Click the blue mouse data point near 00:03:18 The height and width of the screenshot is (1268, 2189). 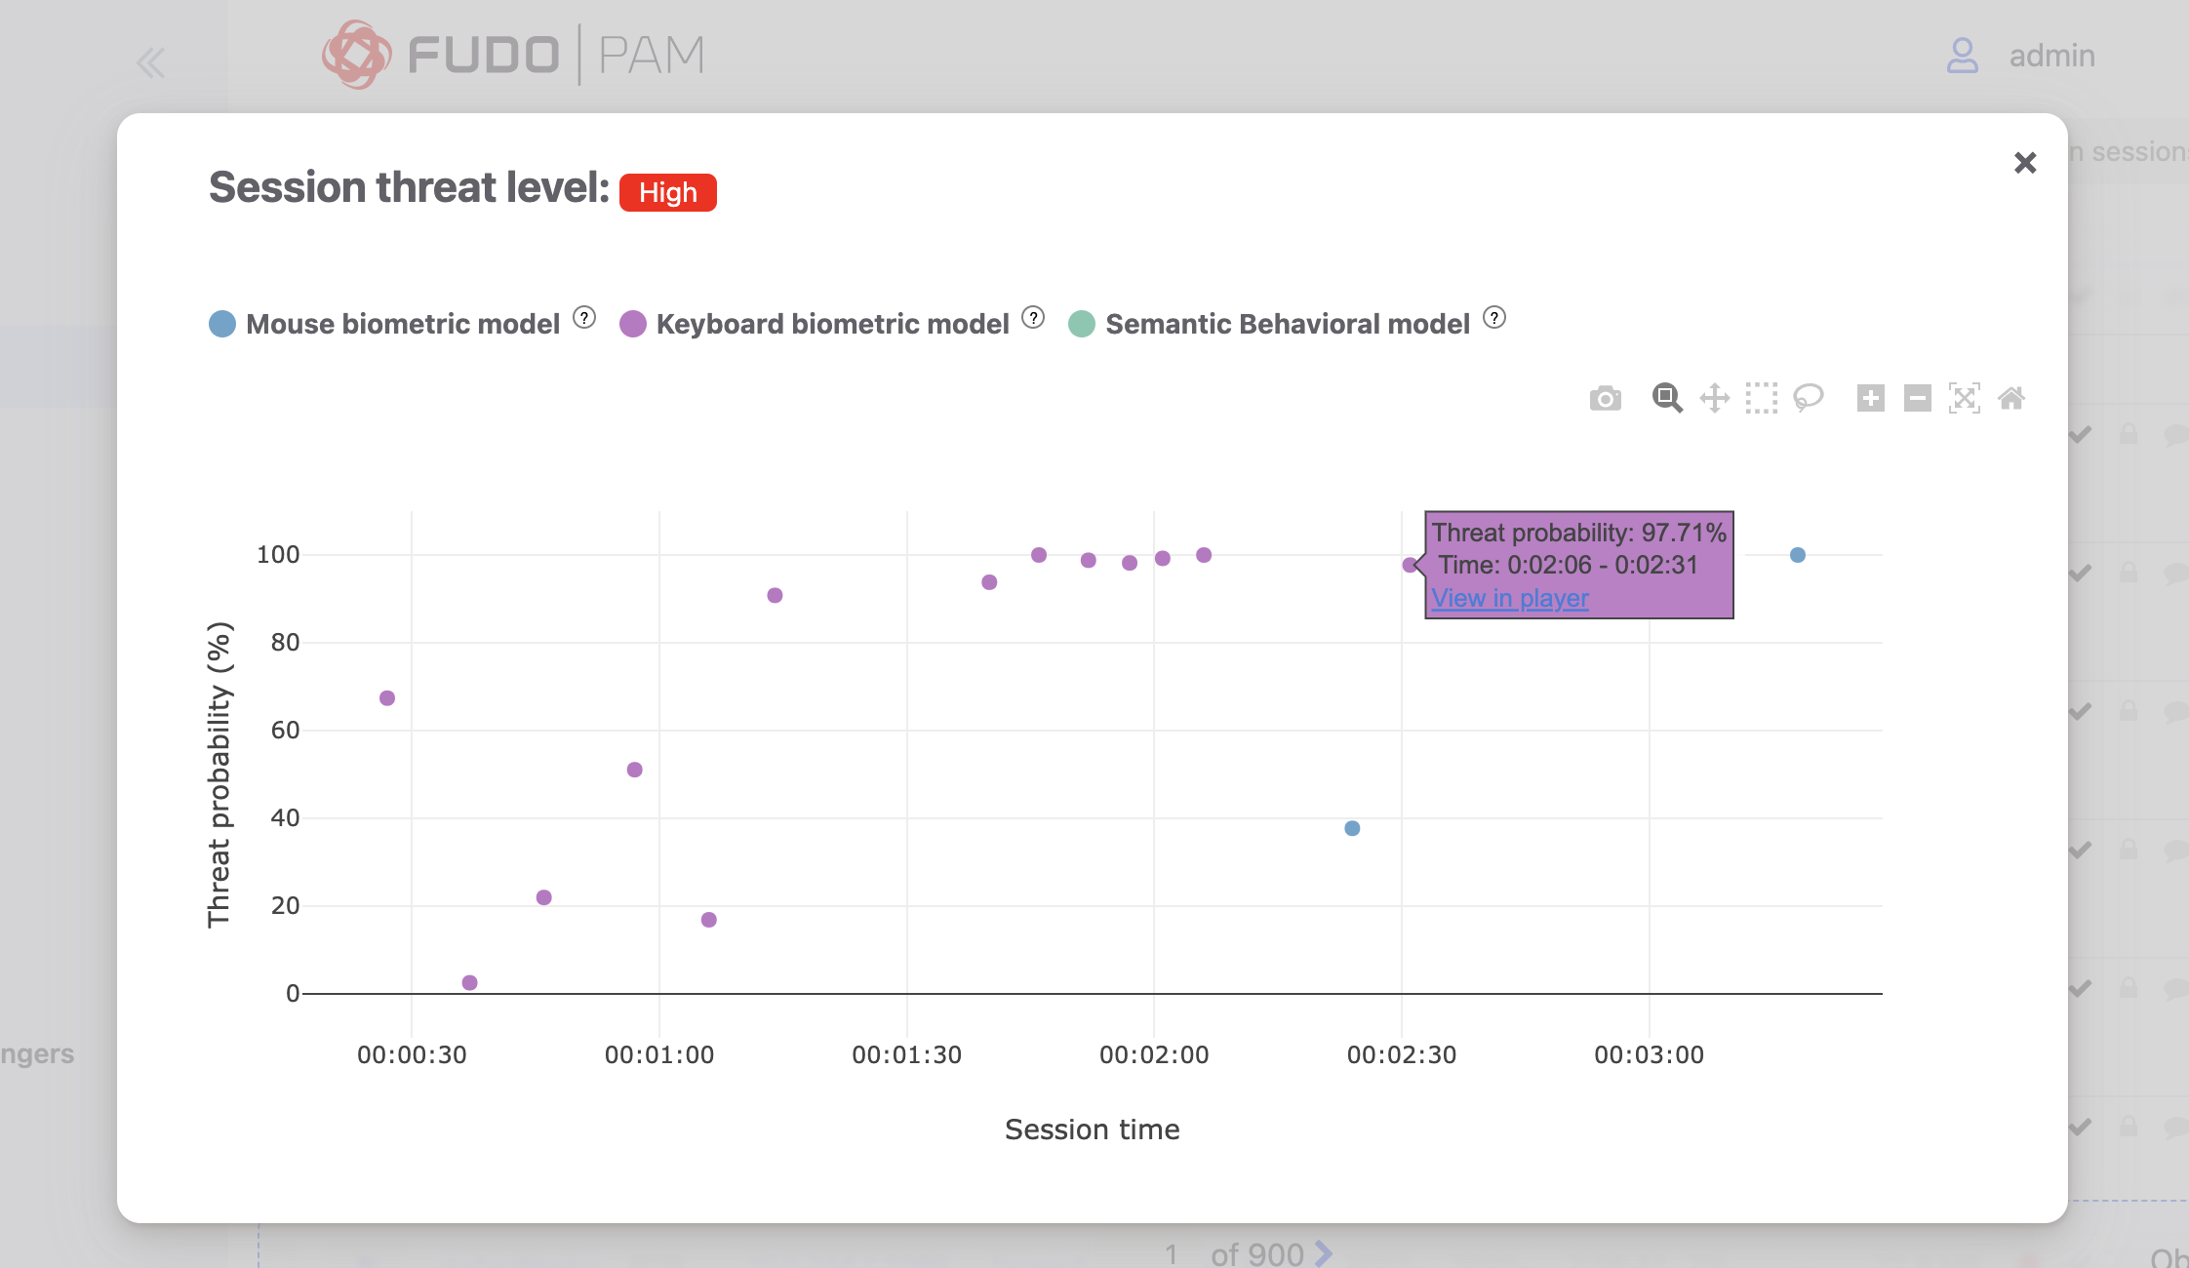pyautogui.click(x=1797, y=555)
